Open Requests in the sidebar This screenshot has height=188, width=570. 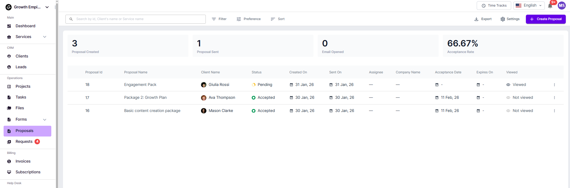[24, 142]
